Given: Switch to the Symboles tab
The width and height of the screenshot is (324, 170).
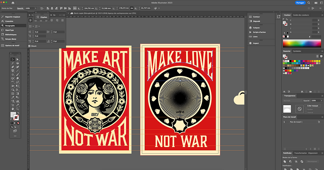Looking at the screenshot, I should point(297,51).
